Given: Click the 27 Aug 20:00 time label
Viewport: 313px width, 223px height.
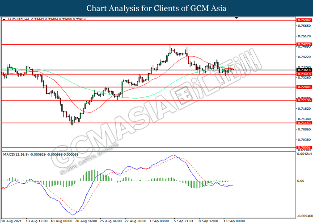Looking at the screenshot, I should point(135,221).
